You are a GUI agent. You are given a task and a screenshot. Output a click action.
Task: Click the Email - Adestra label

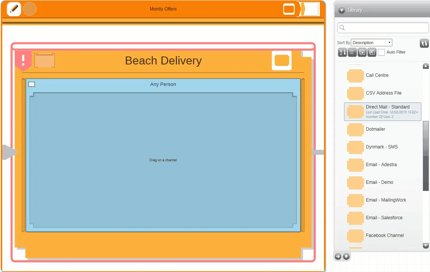click(x=381, y=165)
